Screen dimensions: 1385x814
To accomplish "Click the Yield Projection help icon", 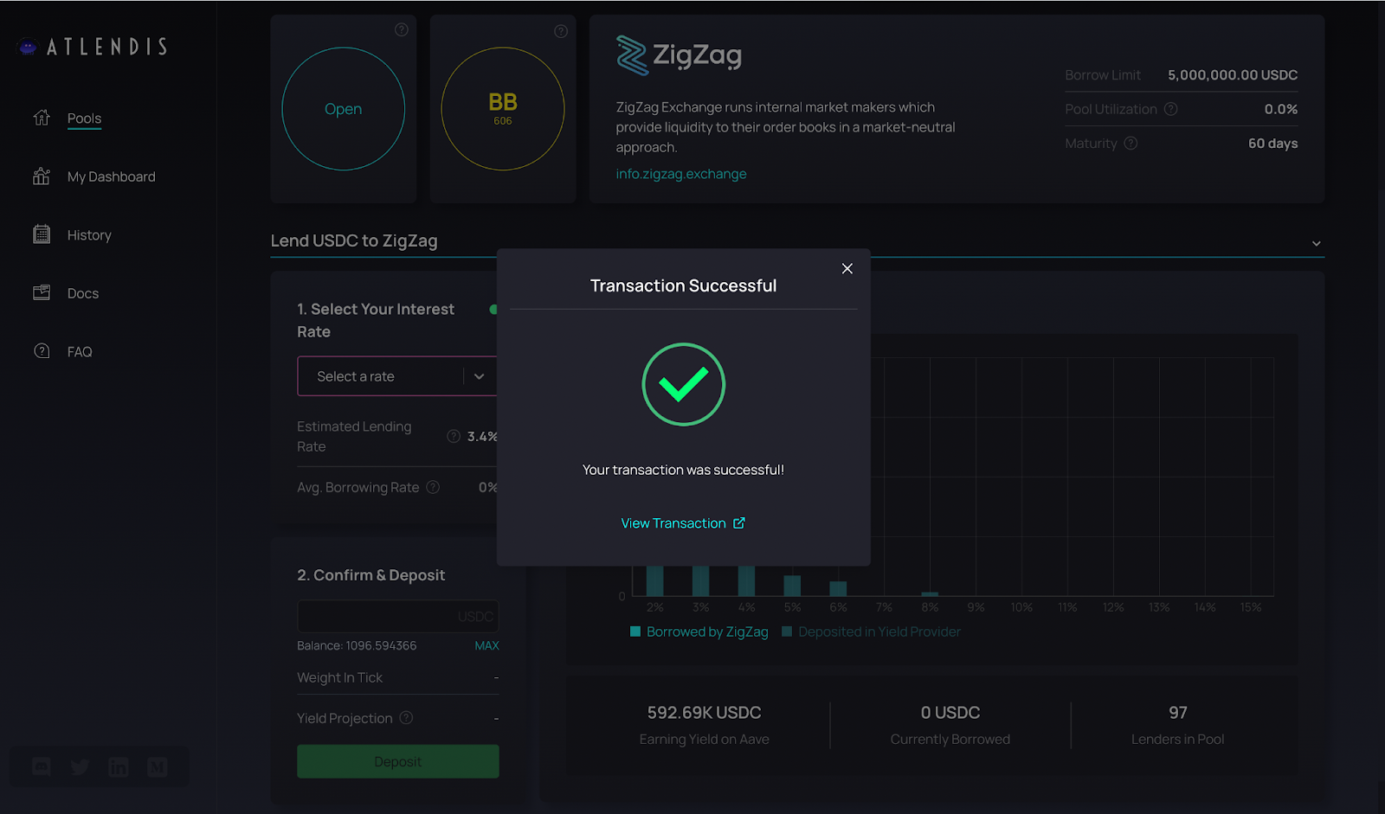I will [406, 718].
